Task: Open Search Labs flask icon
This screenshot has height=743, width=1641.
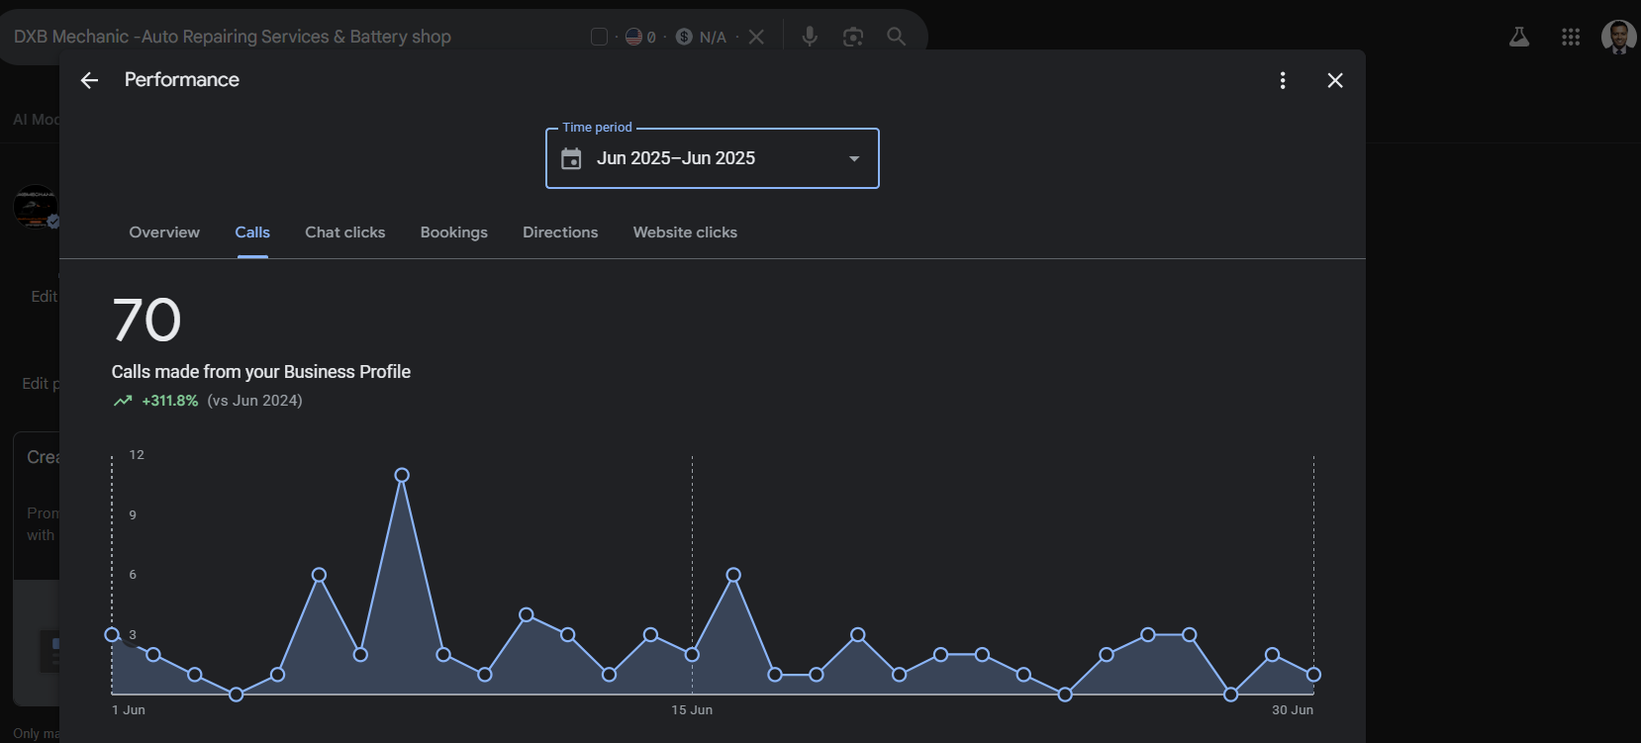Action: 1519,37
